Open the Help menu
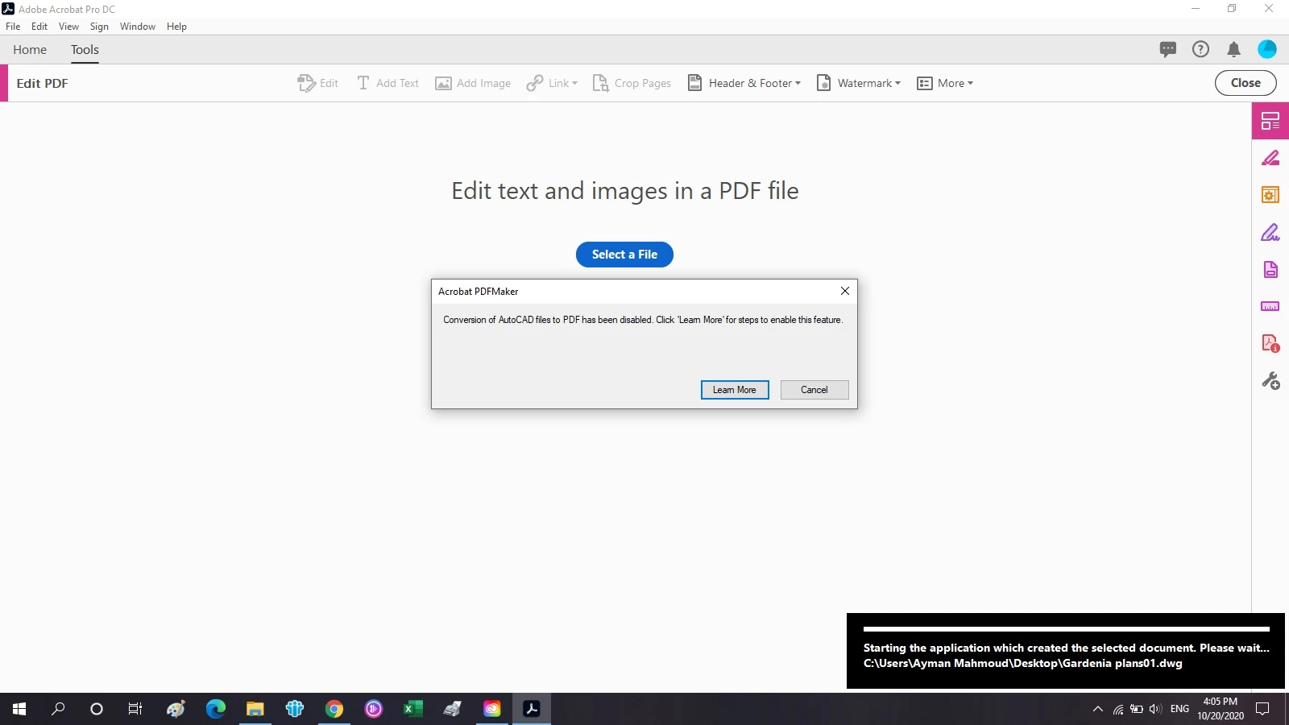Screen dimensions: 1289x725 tap(176, 27)
